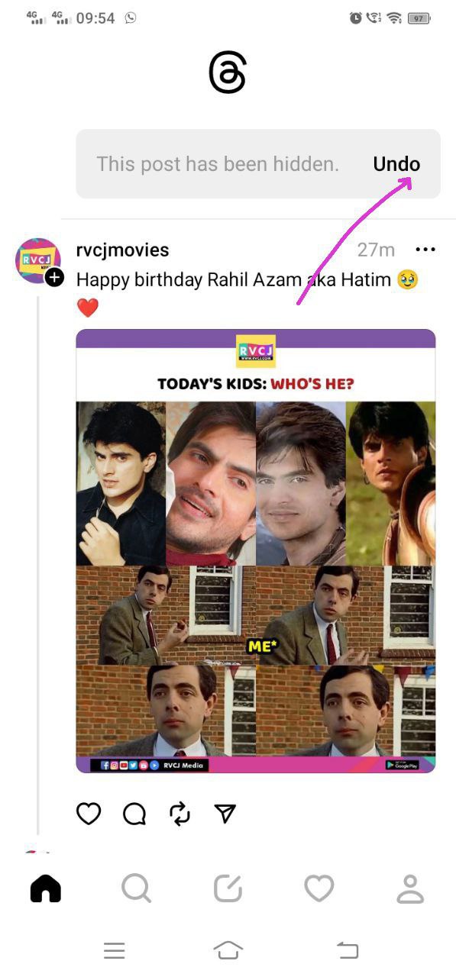Tap the post caption about Rahil Azam

(x=247, y=293)
